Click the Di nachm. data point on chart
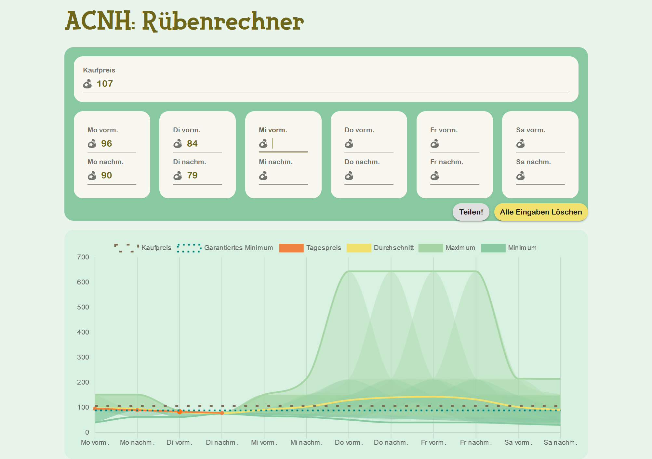The width and height of the screenshot is (652, 459). [x=222, y=413]
